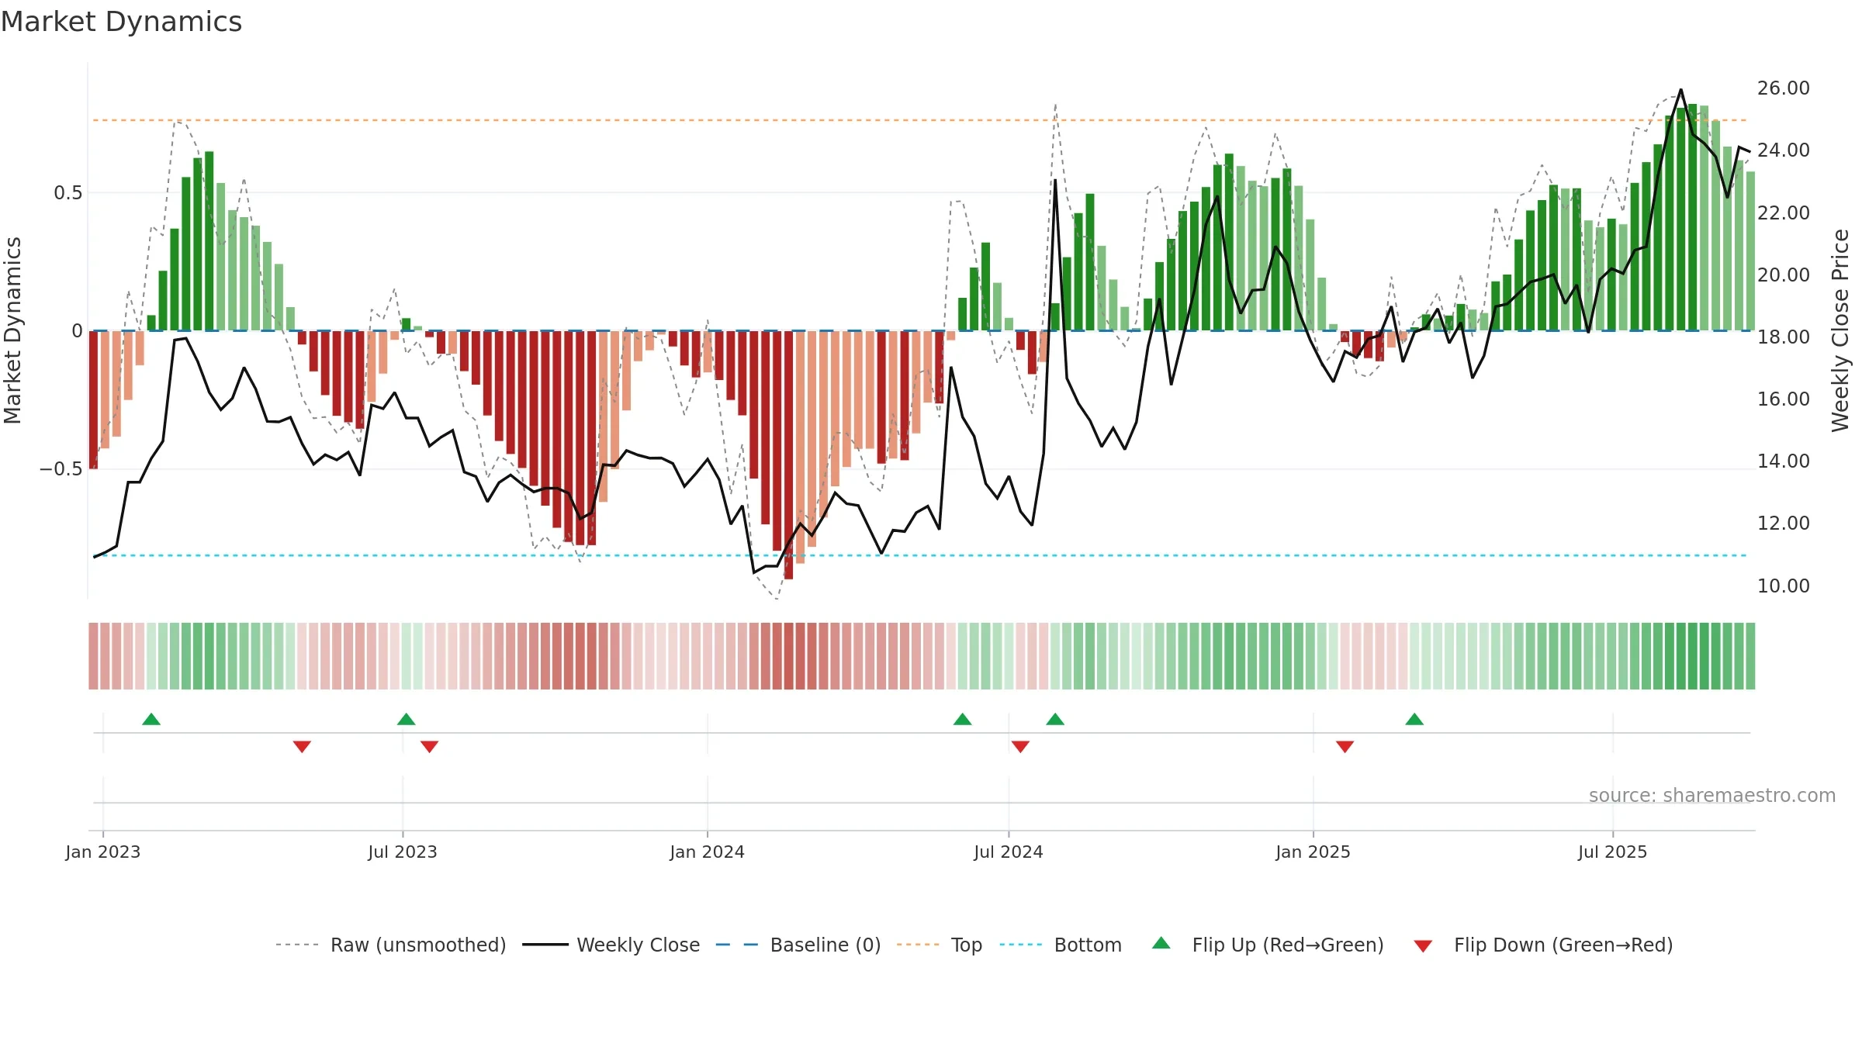Click the green Flip Up triangle legend icon
This screenshot has width=1862, height=1047.
pyautogui.click(x=1161, y=943)
